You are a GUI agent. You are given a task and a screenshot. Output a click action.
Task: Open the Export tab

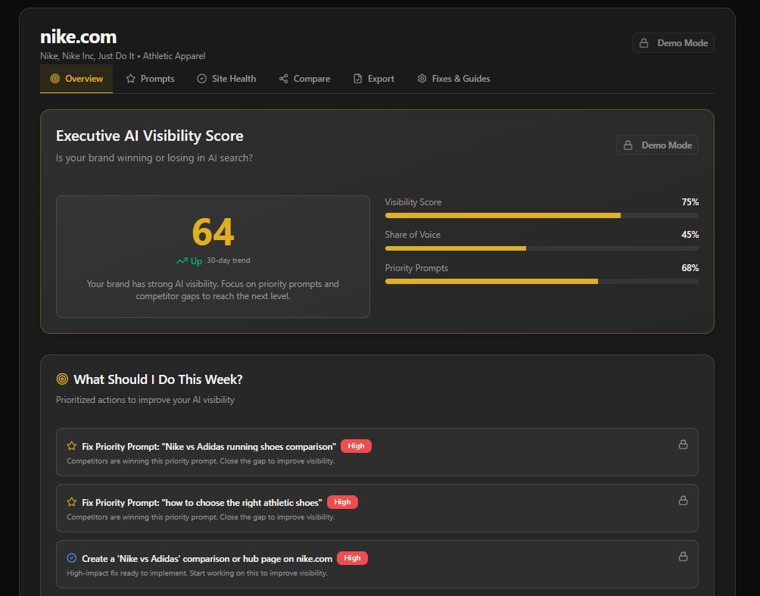tap(374, 79)
